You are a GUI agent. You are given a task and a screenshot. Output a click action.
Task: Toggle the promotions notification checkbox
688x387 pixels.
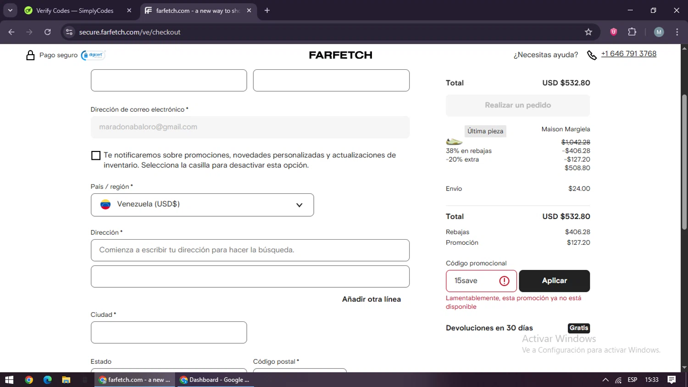coord(95,156)
